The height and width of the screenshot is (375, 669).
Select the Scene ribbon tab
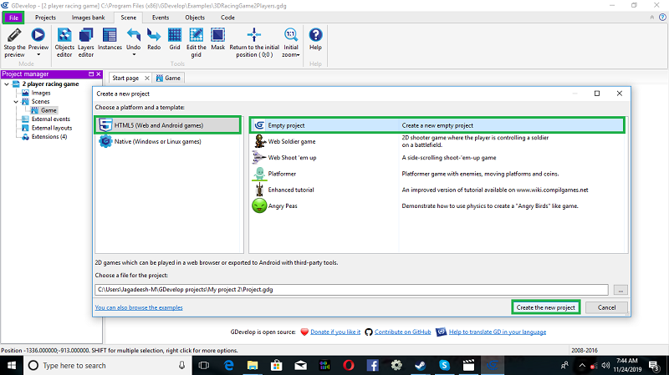pos(129,18)
